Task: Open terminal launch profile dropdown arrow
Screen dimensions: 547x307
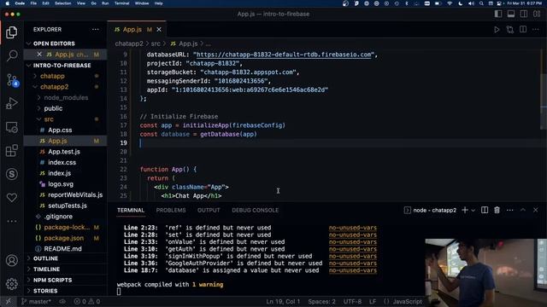Action: click(x=473, y=211)
